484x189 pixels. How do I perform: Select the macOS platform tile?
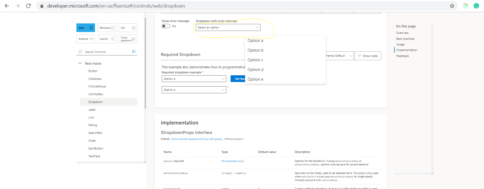pyautogui.click(x=107, y=39)
